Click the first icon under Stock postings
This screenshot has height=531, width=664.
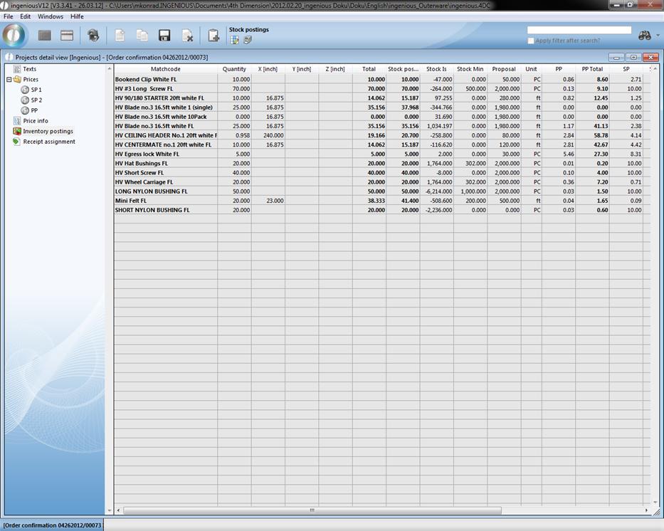coord(235,40)
